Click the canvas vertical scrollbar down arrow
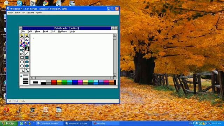Viewport: 224px width, 126px height. 115,75
